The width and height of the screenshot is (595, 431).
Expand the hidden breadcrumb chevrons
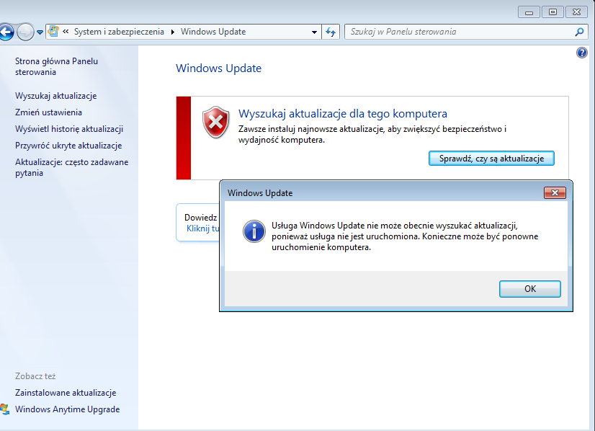[66, 32]
